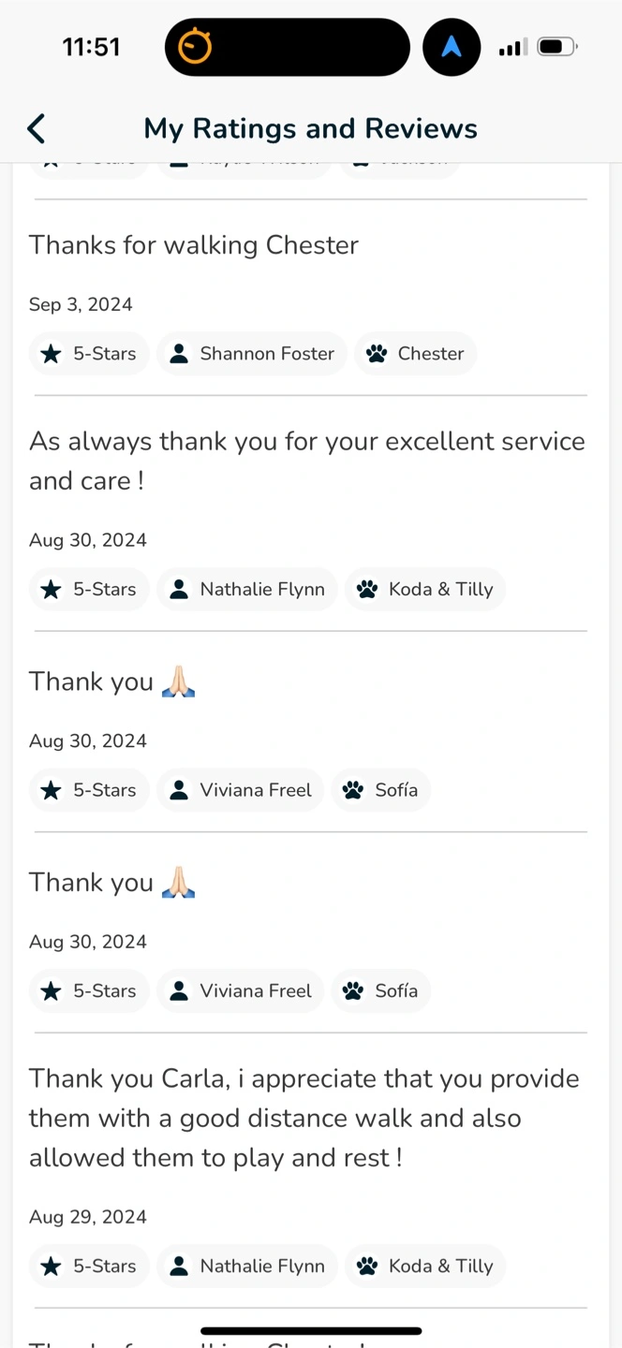Tap the "Thank you Carla" review text
Image resolution: width=622 pixels, height=1348 pixels.
[304, 1118]
